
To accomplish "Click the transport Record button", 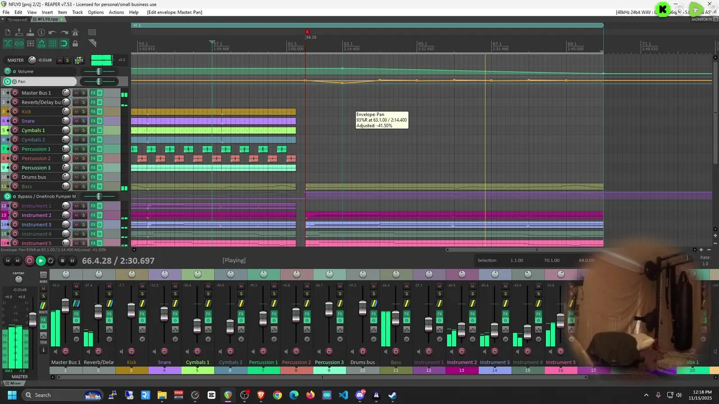I will [29, 260].
